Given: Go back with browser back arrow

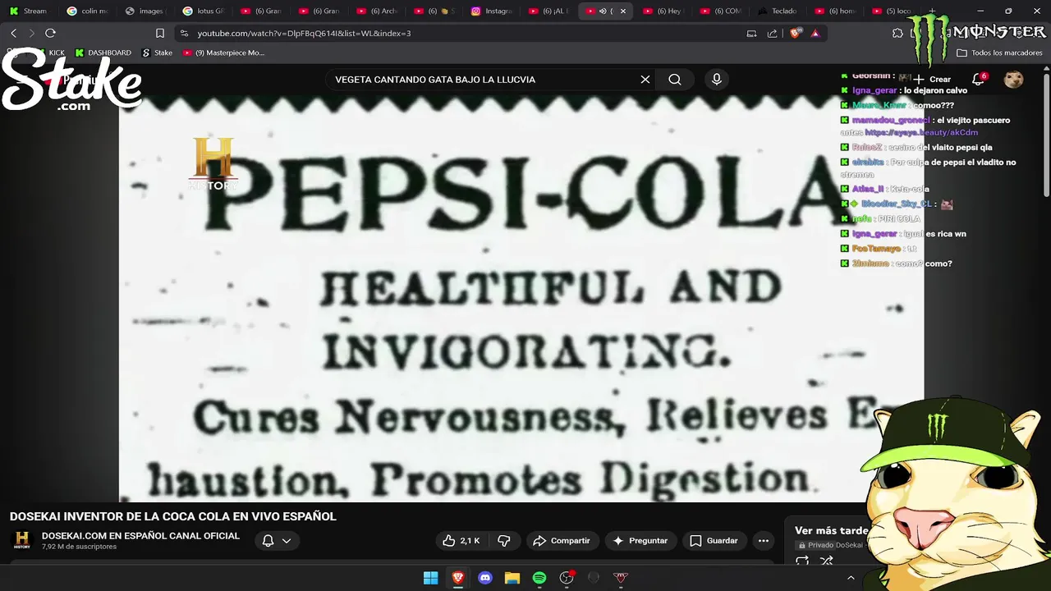Looking at the screenshot, I should (x=13, y=33).
